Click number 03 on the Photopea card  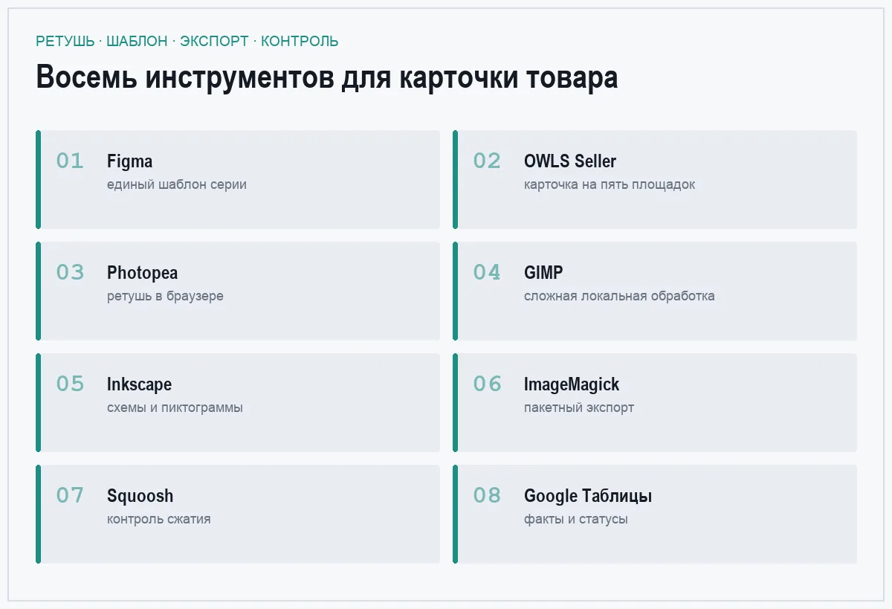[x=71, y=272]
